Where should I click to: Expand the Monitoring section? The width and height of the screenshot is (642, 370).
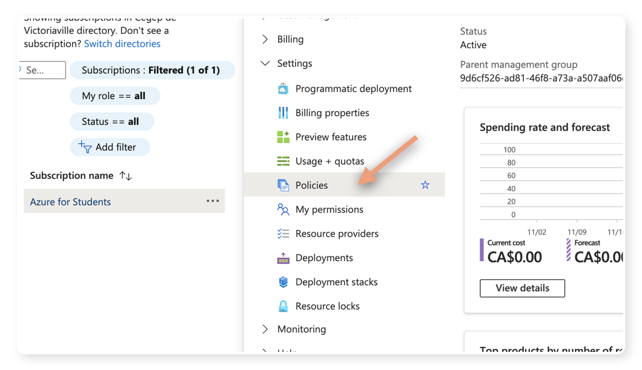pos(265,329)
